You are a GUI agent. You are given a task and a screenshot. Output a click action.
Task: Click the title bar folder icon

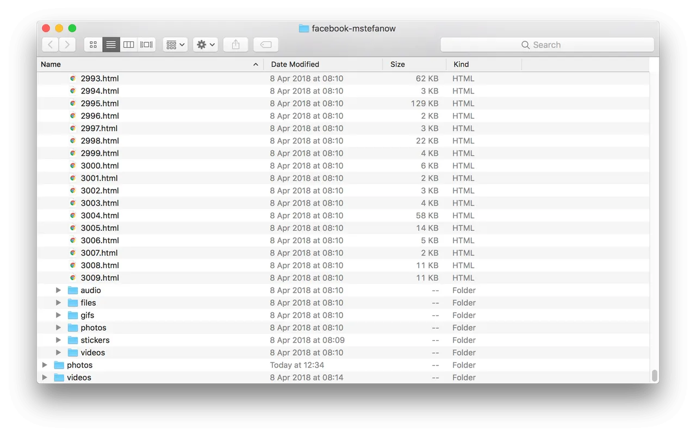(x=304, y=28)
